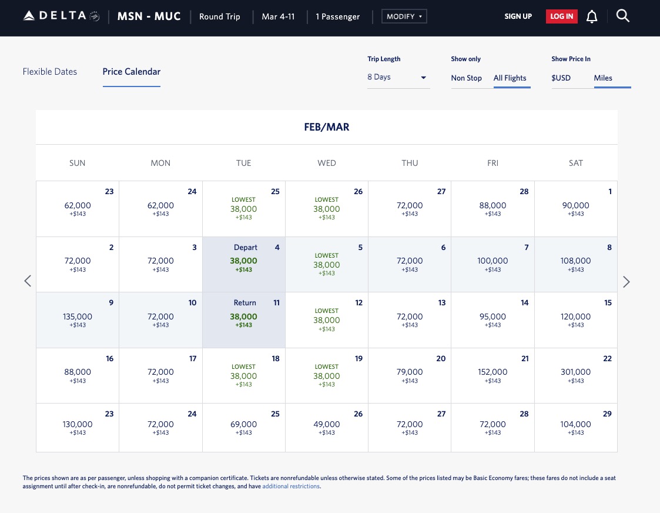Select the All Flights filter

(x=511, y=78)
